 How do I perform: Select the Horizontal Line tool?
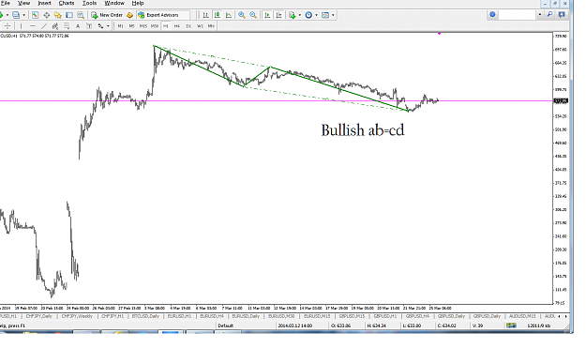tap(33, 26)
